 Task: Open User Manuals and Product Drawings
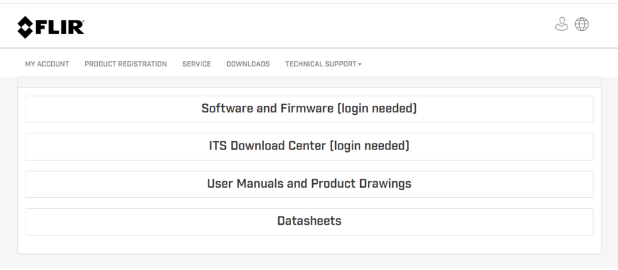click(x=310, y=184)
